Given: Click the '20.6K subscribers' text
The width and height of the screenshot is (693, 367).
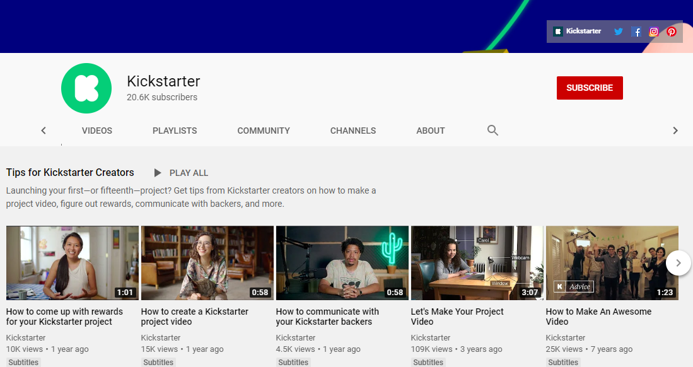Looking at the screenshot, I should pos(162,97).
